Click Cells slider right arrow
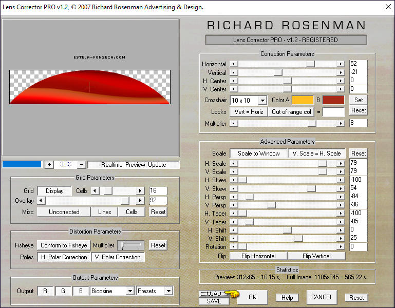The height and width of the screenshot is (308, 395). click(140, 190)
